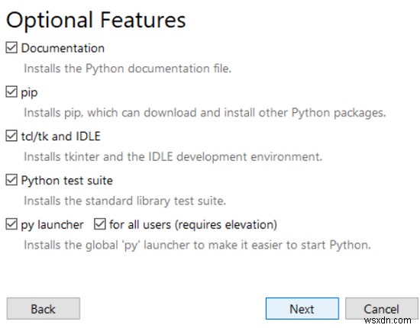Image resolution: width=420 pixels, height=328 pixels.
Task: Click the 'py launcher' label text
Action: (52, 225)
